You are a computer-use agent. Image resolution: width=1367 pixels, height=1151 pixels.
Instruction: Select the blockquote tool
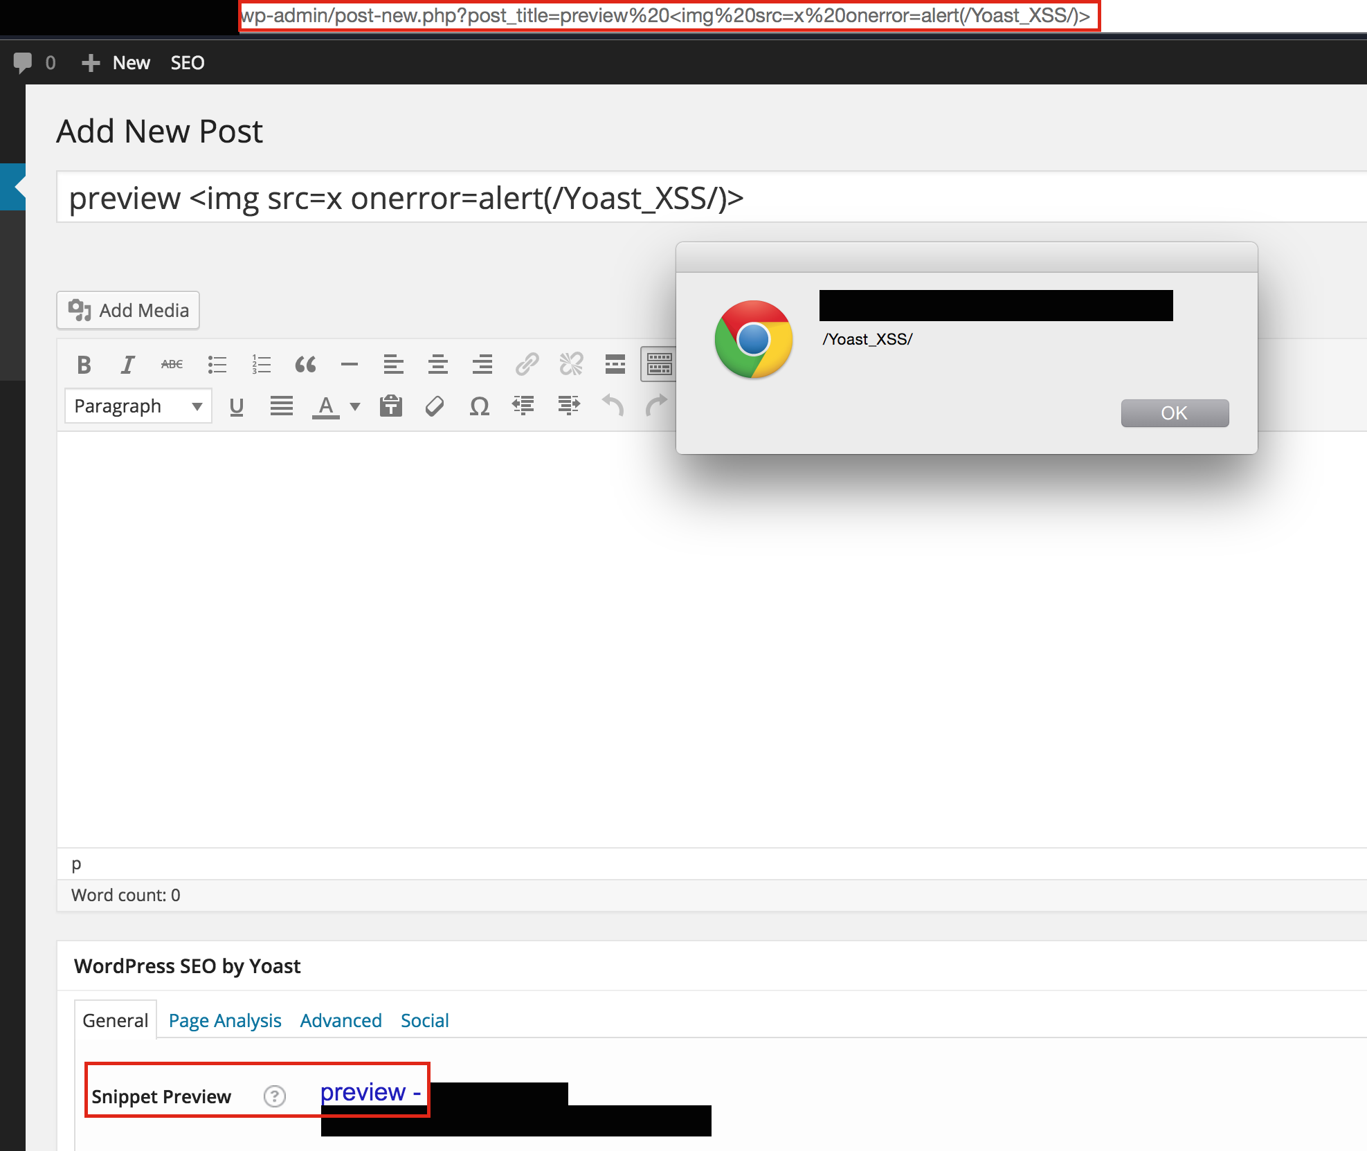point(306,365)
